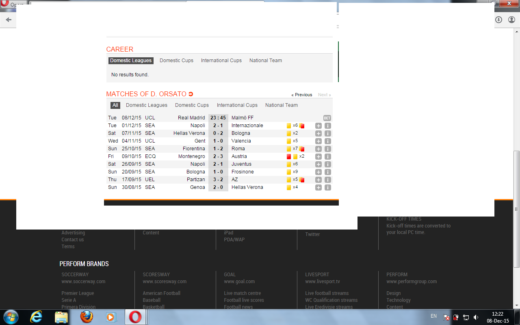Screen dimensions: 520x325
Task: Open info icon for Montenegro vs Austria
Action: coord(328,157)
